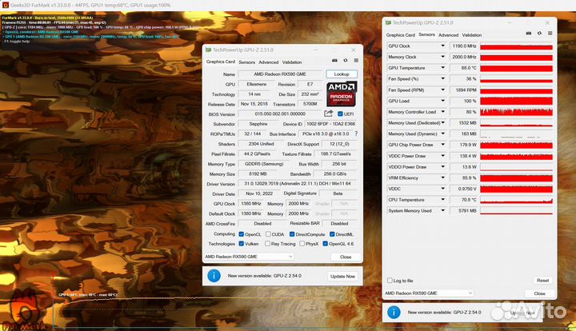The image size is (576, 331).
Task: Click Update Now under Sensors window
Action: coord(522,313)
